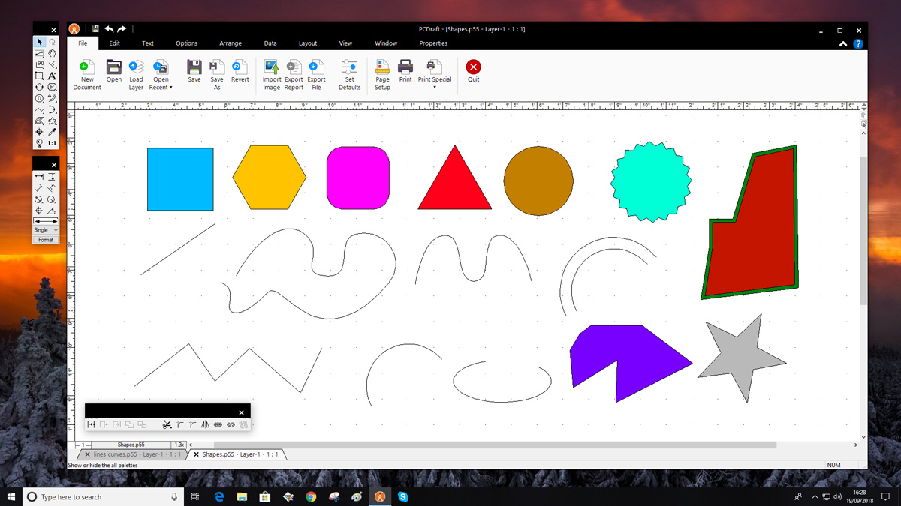Select the text tool in the tool palette
The image size is (901, 506).
(52, 76)
